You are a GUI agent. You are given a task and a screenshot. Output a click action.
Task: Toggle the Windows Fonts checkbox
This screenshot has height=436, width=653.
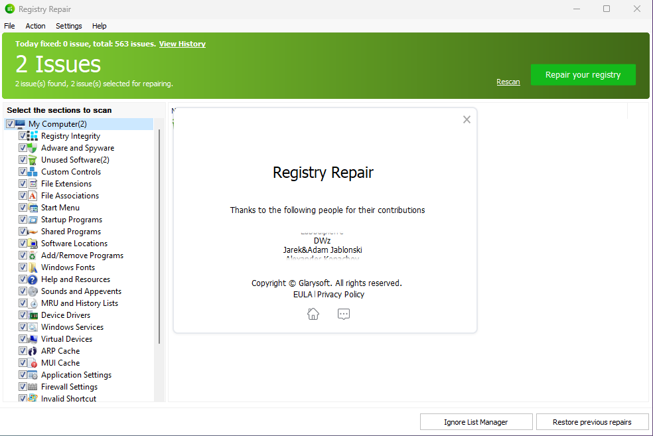(23, 267)
